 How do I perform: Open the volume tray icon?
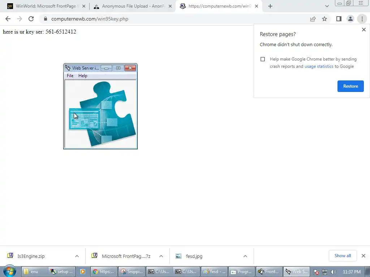click(333, 272)
